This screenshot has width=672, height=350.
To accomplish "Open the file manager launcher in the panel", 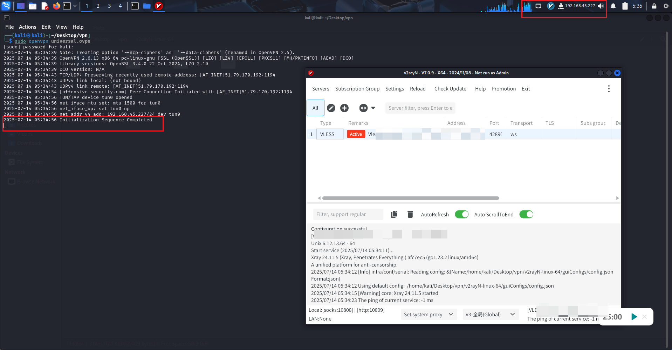I will [x=33, y=6].
